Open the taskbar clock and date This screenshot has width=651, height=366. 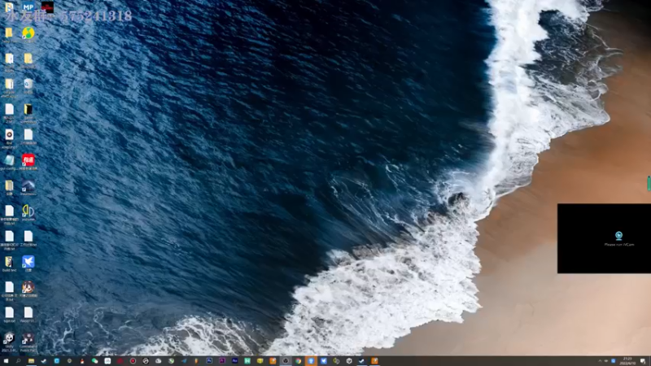coord(627,361)
